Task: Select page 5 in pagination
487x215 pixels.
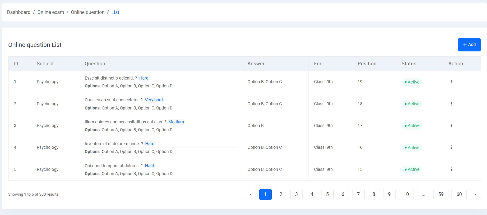Action: [327, 194]
